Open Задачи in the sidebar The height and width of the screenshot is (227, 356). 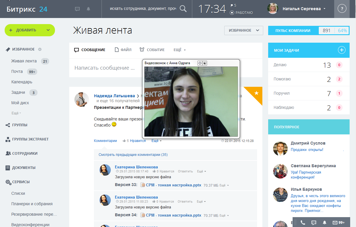point(18,92)
